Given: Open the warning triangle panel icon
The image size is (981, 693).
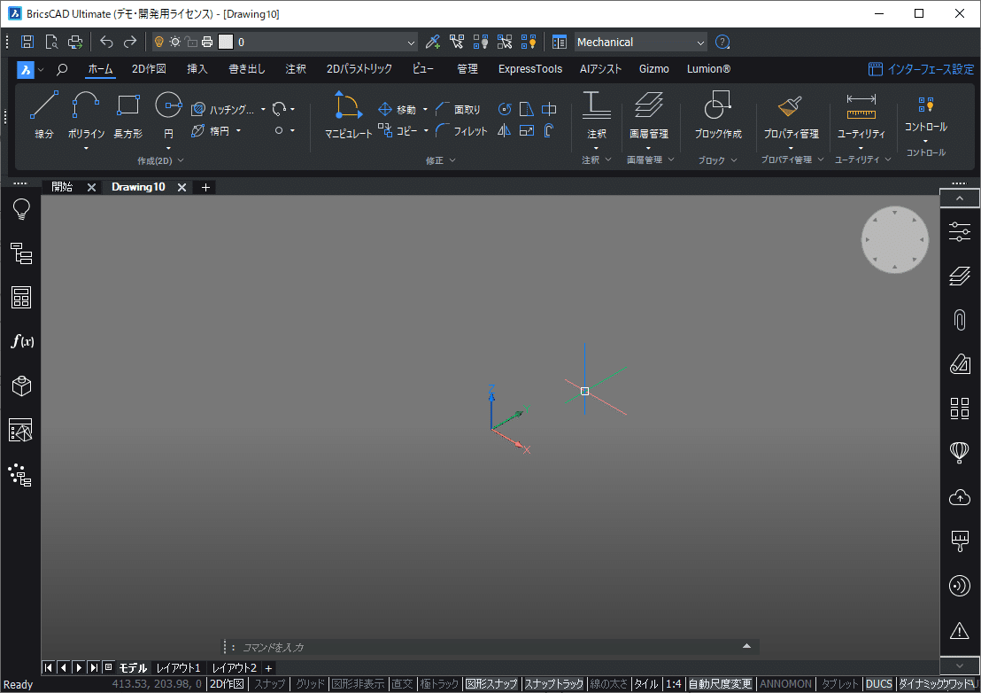Looking at the screenshot, I should point(959,630).
